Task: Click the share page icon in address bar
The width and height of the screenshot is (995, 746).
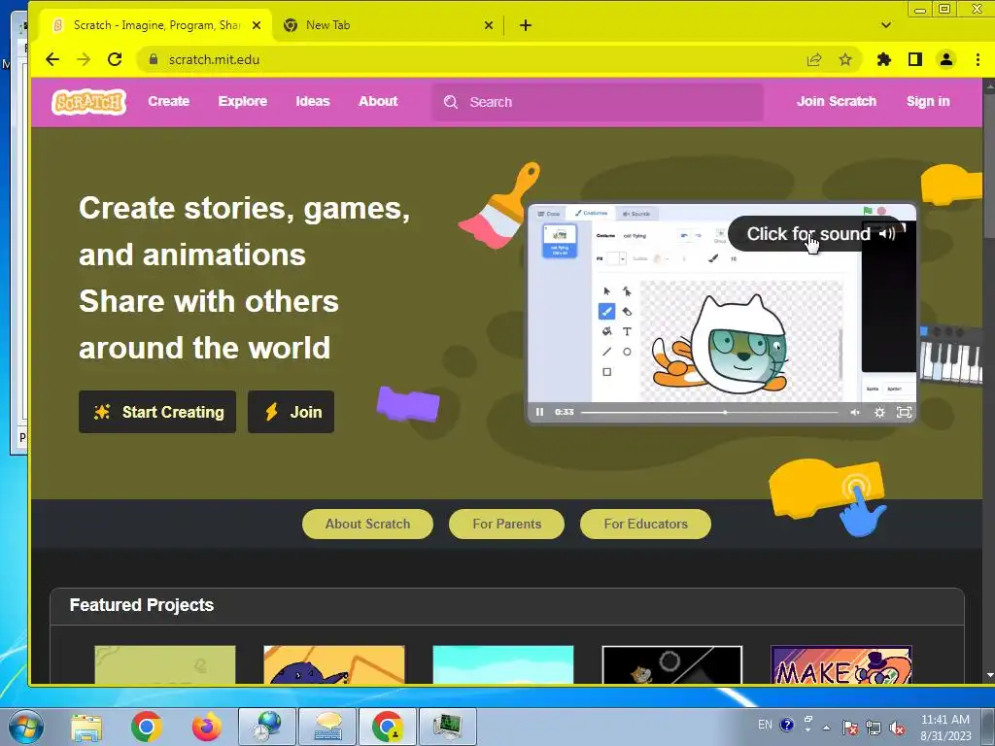Action: 814,59
